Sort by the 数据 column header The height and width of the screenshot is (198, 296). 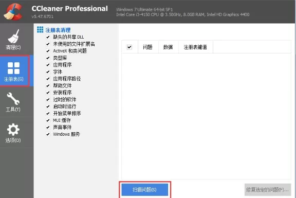point(168,47)
